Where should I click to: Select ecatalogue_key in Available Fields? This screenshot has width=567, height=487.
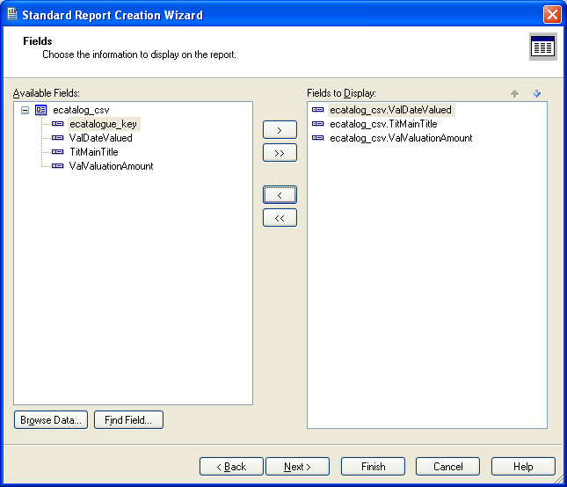pos(103,124)
